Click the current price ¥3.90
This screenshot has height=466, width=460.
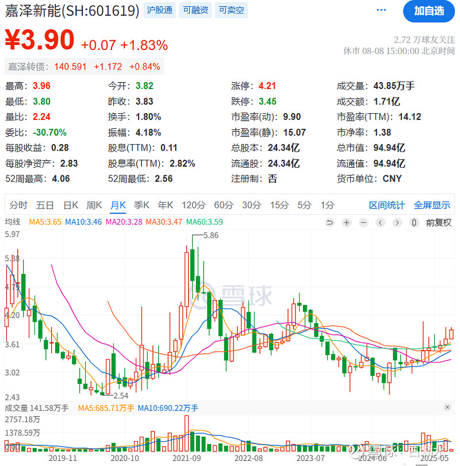coord(40,40)
